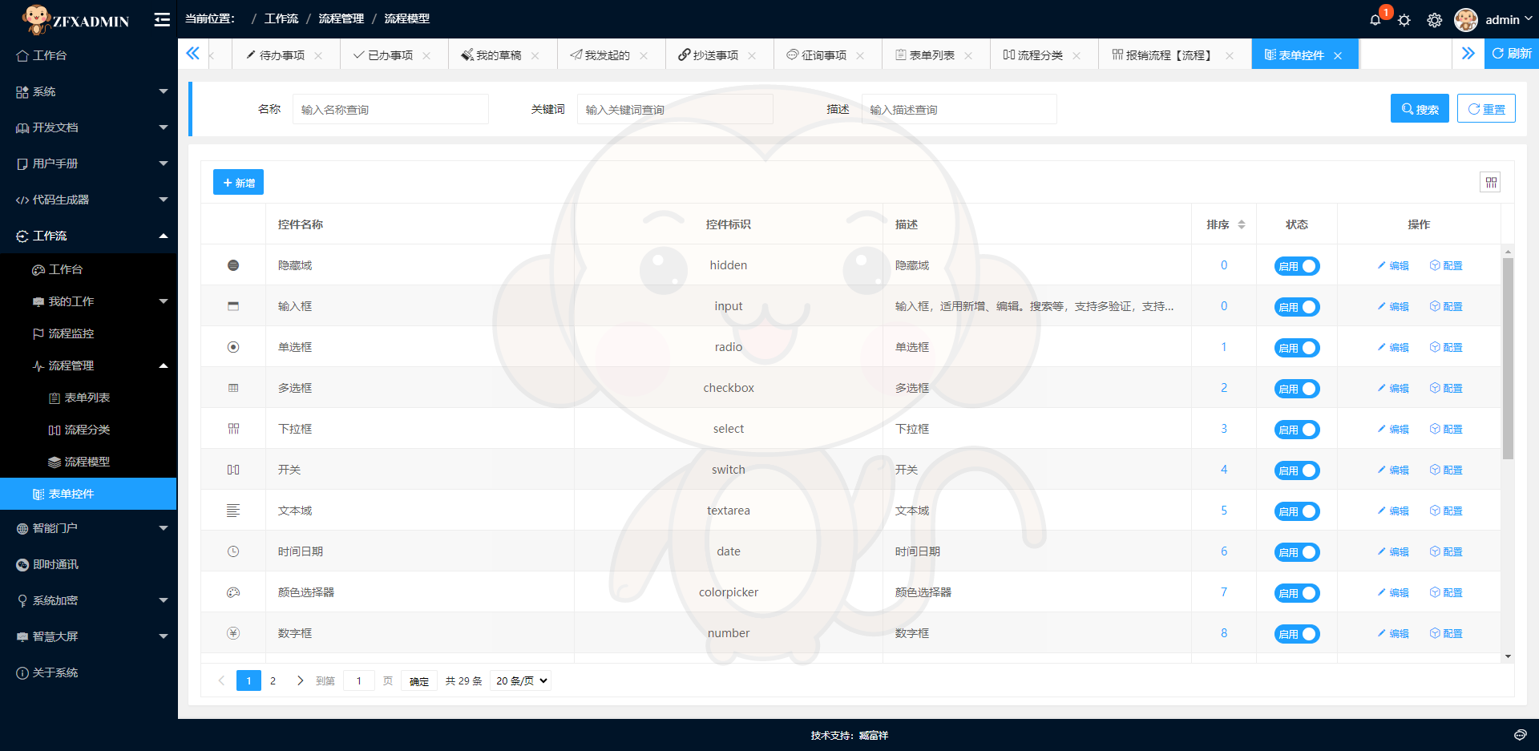
Task: Click the table scrollbar down arrow
Action: click(1508, 656)
